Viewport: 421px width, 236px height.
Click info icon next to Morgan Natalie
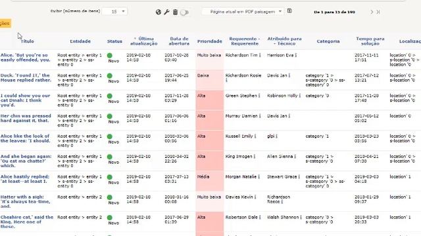259,176
